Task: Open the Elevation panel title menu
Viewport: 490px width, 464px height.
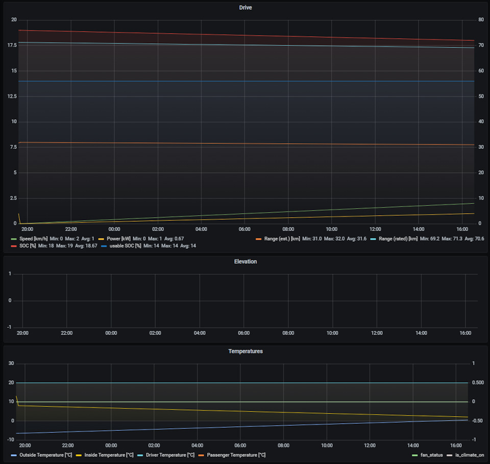Action: point(246,262)
